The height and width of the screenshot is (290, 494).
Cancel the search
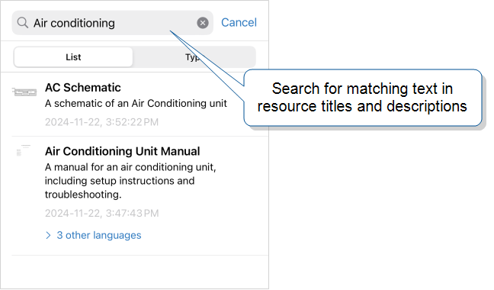pos(239,22)
